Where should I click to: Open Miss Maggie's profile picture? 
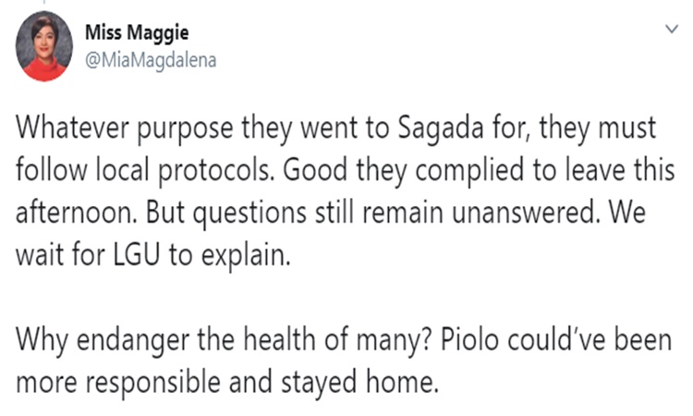43,46
